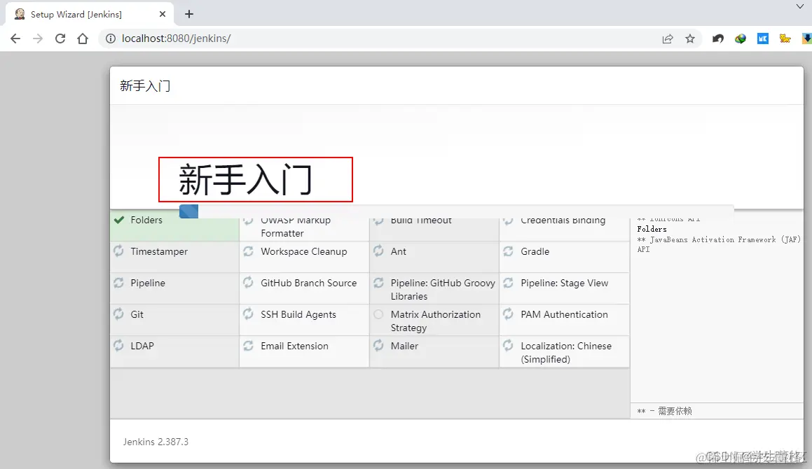The width and height of the screenshot is (812, 469).
Task: Click the refresh icon beside Gradle
Action: [x=508, y=251]
